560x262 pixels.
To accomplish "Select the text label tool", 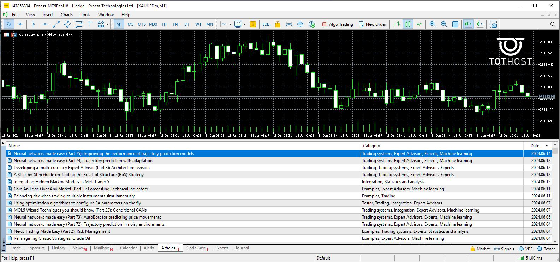I will coord(90,24).
